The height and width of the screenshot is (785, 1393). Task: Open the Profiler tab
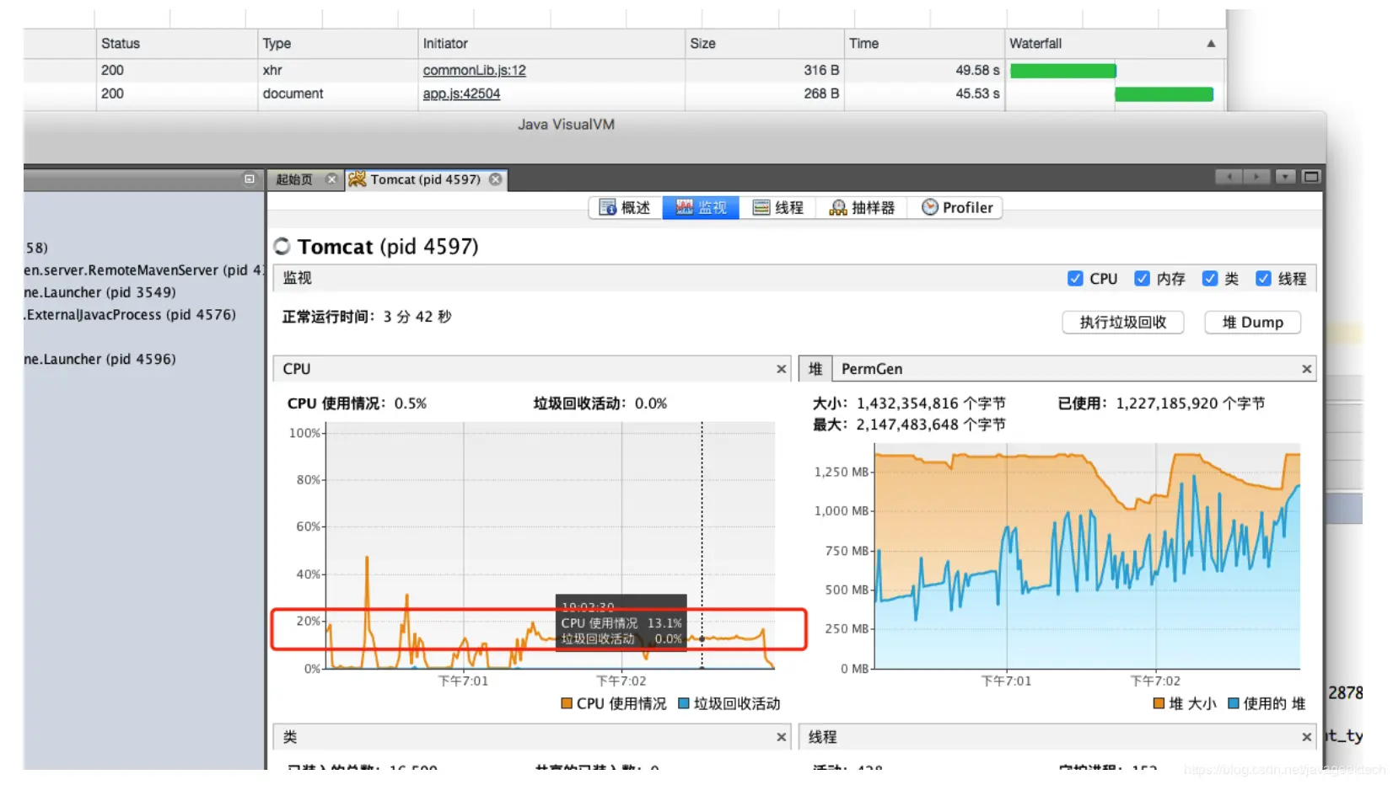tap(956, 208)
